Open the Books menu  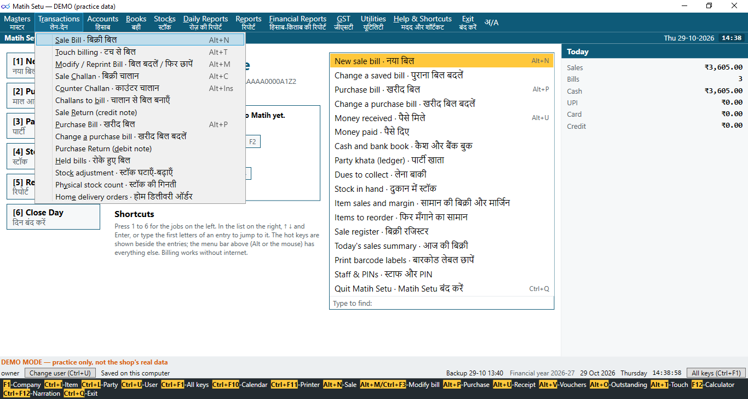136,22
